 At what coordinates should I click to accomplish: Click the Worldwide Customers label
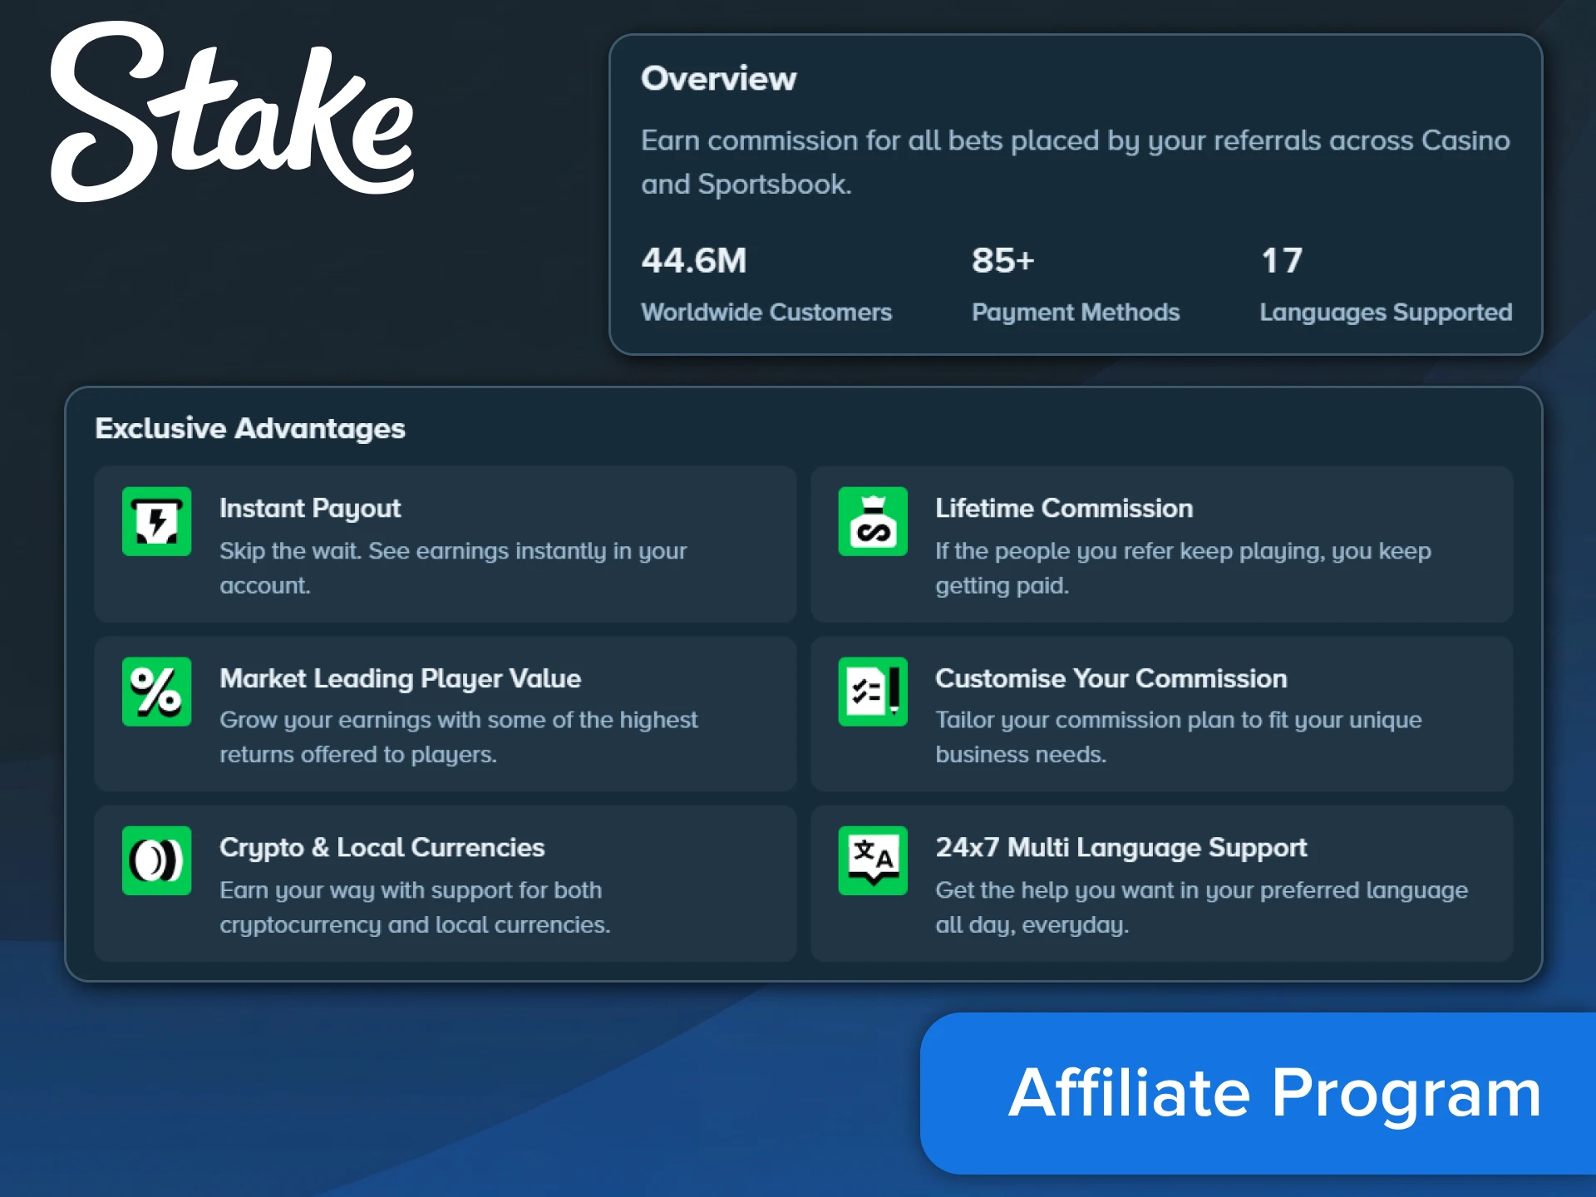tap(766, 312)
